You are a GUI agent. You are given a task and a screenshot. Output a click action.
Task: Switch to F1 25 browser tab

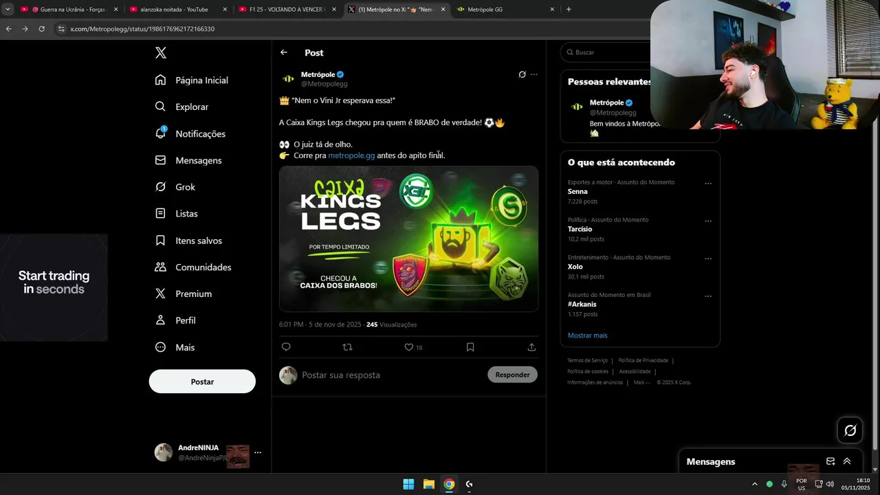[x=286, y=10]
